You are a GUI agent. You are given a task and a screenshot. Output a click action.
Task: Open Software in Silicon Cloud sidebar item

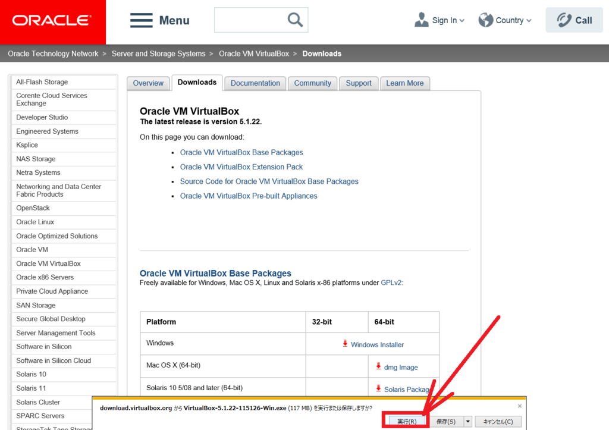coord(54,360)
